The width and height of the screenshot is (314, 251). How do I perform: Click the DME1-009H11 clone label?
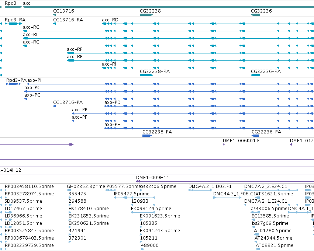point(153,178)
